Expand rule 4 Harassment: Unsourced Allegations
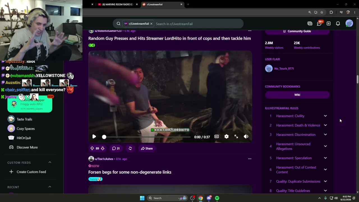 click(x=325, y=146)
